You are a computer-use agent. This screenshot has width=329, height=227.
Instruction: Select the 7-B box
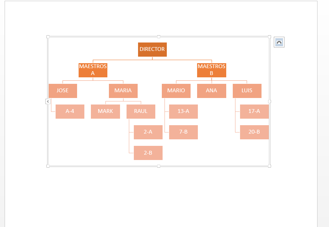pyautogui.click(x=183, y=132)
